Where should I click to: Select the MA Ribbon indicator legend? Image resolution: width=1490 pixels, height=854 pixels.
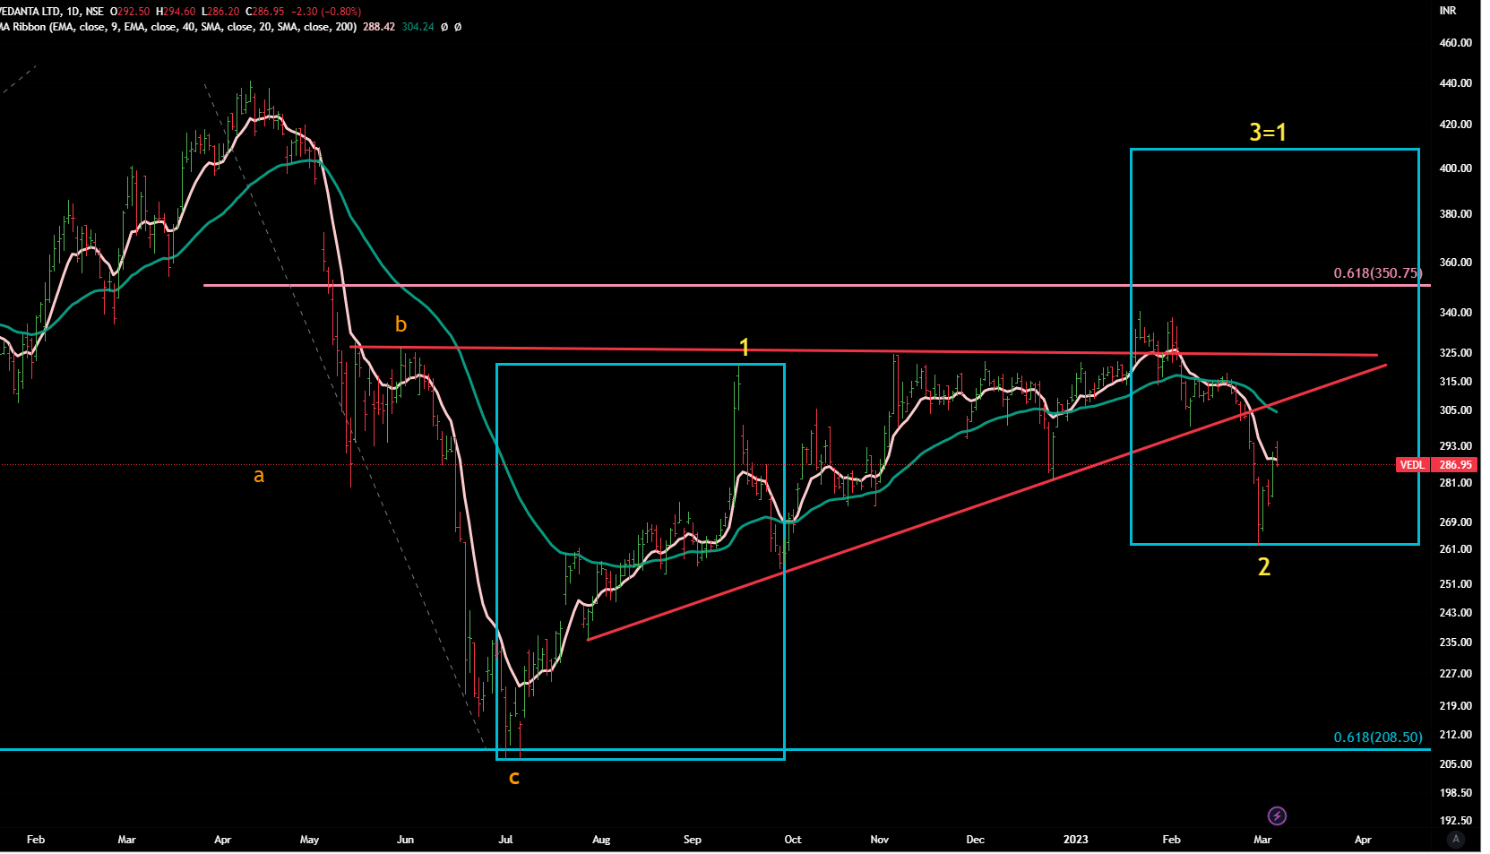[x=179, y=27]
